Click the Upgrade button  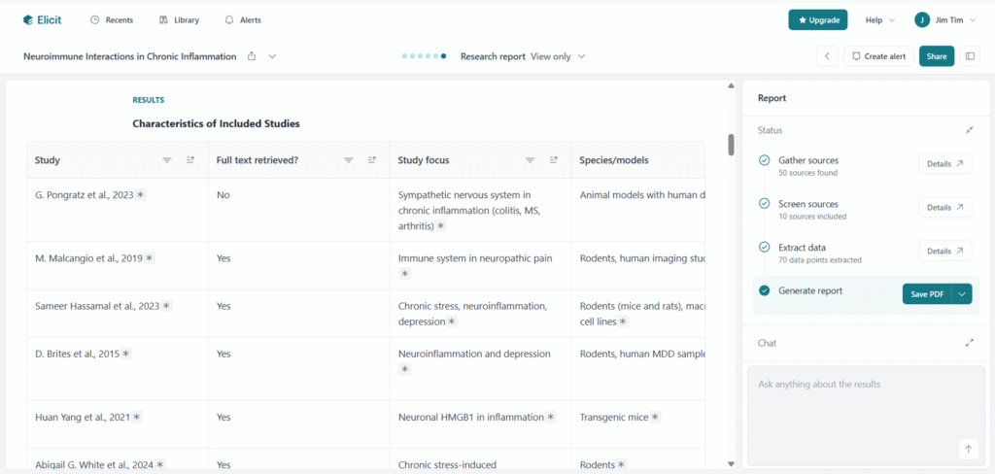pyautogui.click(x=817, y=19)
